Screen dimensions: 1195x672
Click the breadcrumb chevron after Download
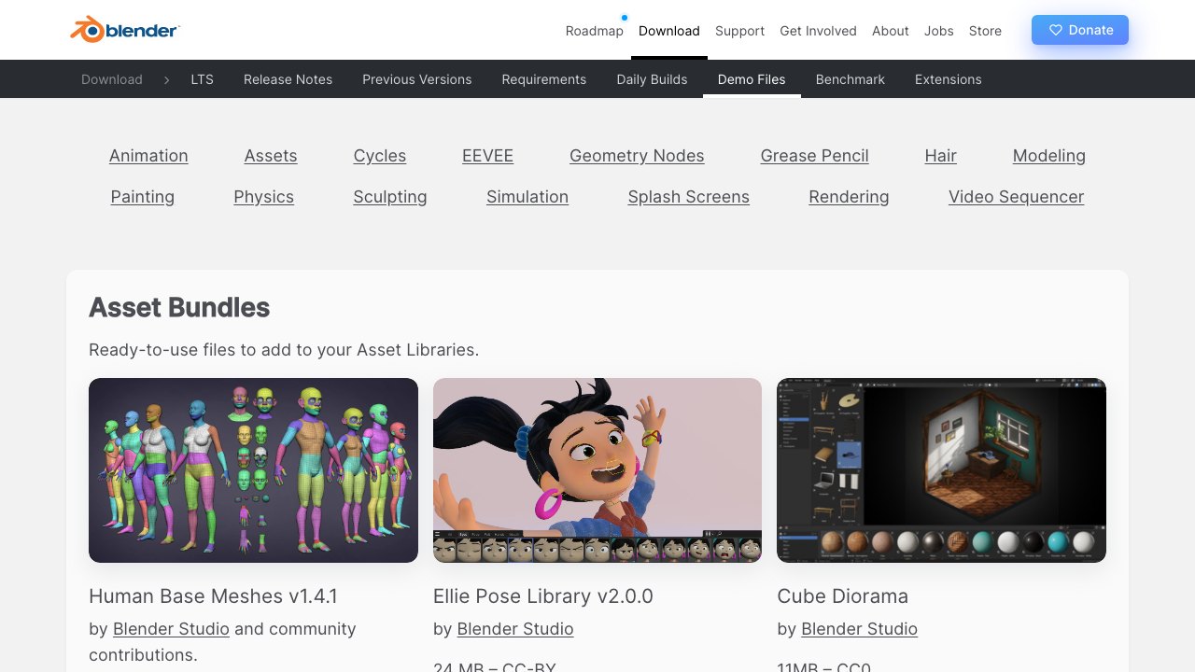(166, 79)
